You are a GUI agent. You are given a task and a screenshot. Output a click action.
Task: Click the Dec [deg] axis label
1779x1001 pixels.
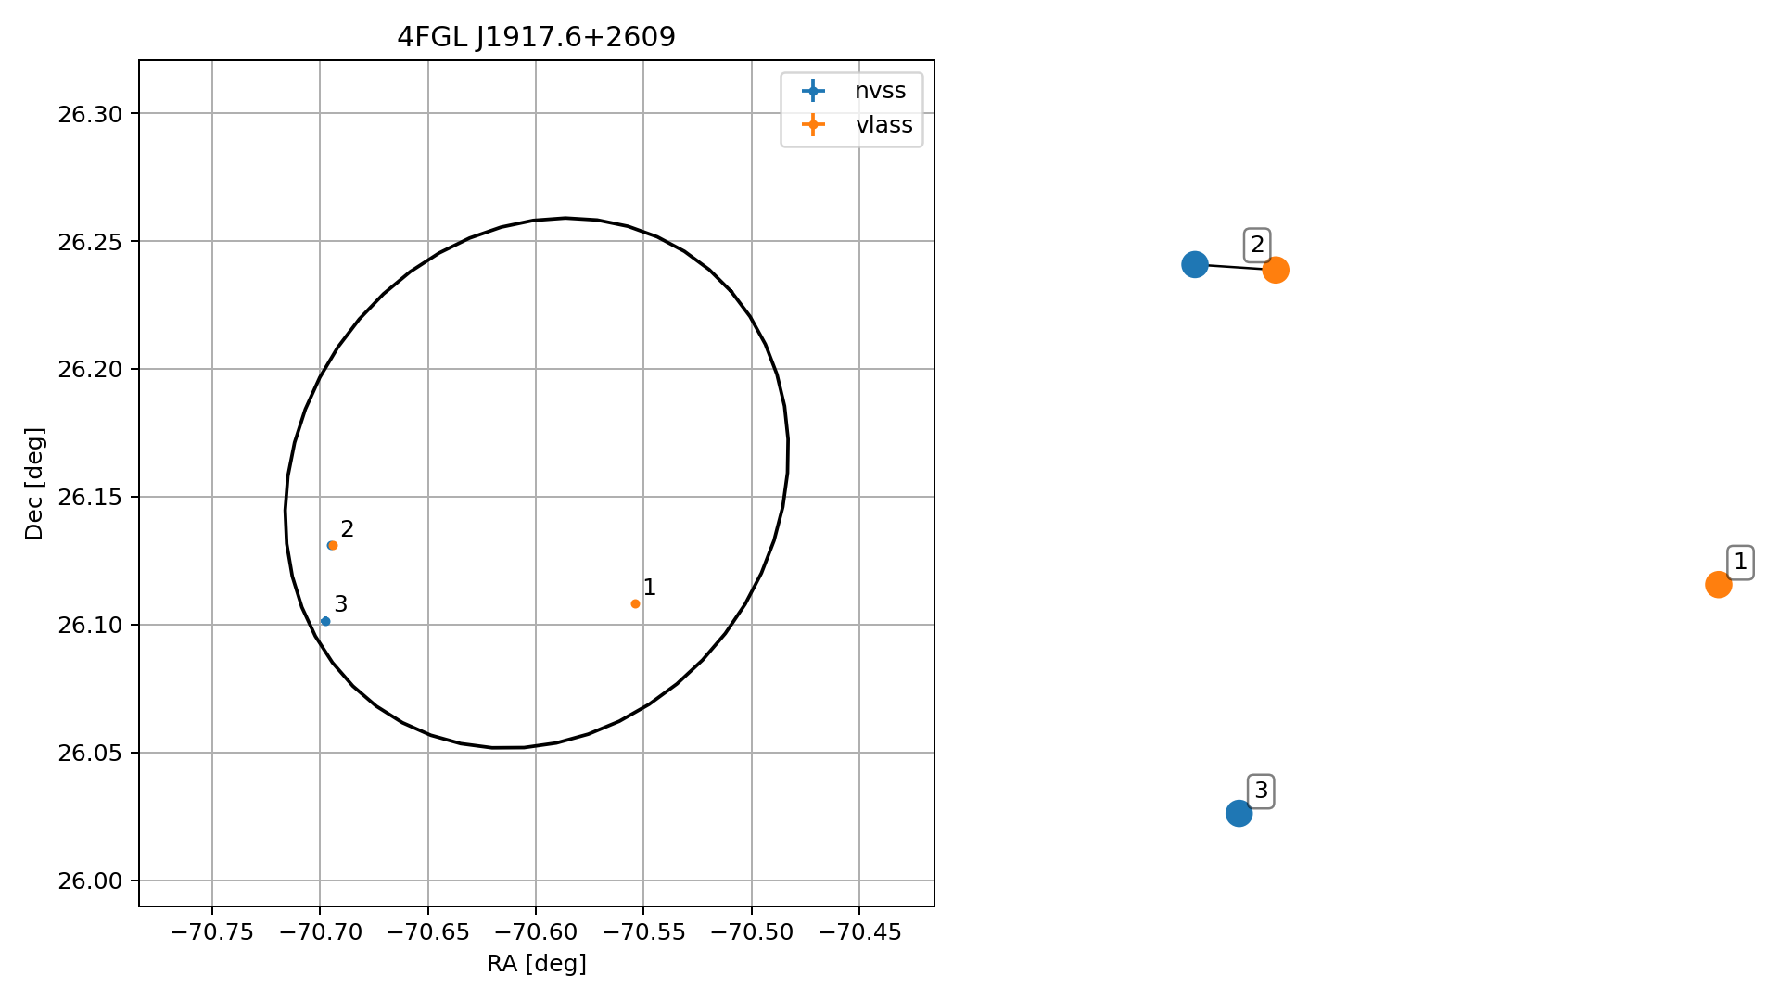point(34,483)
